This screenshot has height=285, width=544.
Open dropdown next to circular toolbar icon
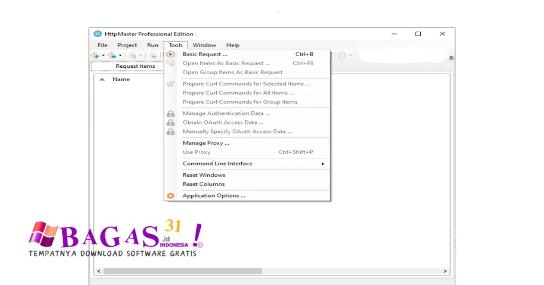coord(350,55)
